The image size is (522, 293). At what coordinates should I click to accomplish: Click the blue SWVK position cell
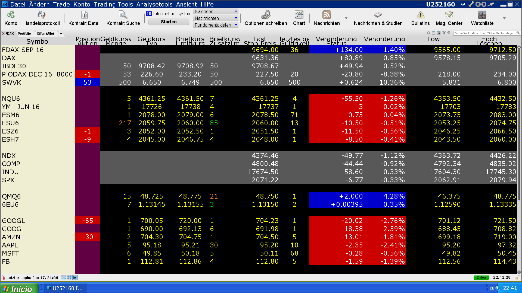tap(88, 82)
